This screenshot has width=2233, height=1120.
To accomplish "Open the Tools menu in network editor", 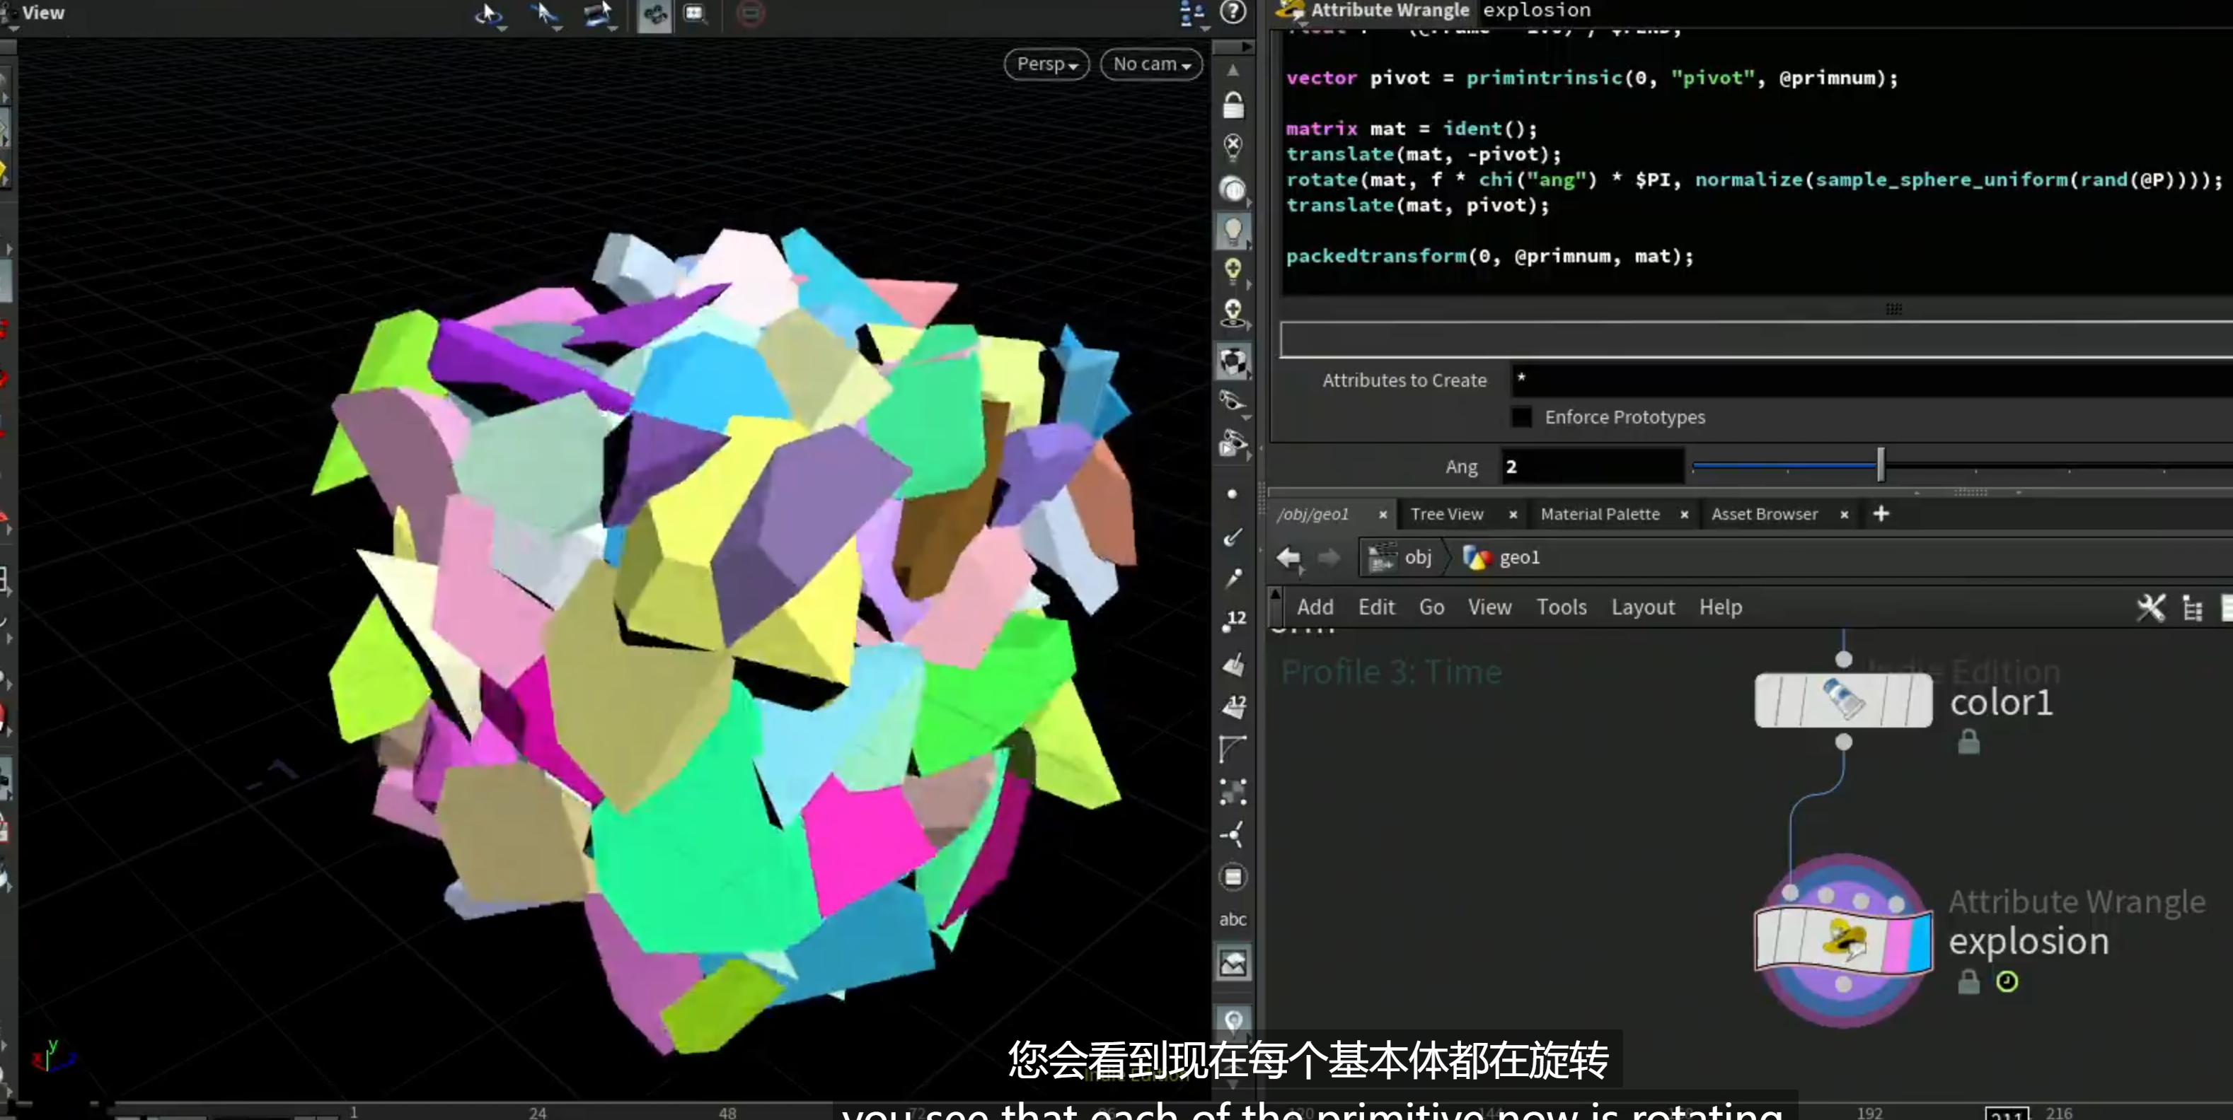I will [x=1562, y=607].
